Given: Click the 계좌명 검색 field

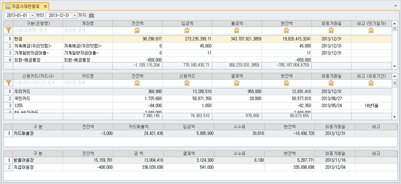Looking at the screenshot, I should [x=87, y=30].
